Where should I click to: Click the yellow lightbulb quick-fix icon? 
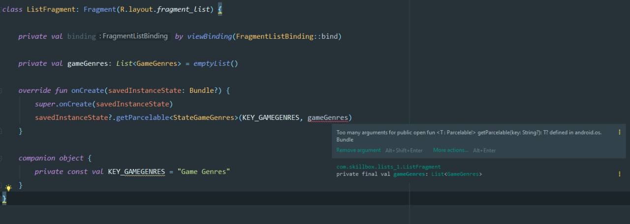[x=8, y=188]
